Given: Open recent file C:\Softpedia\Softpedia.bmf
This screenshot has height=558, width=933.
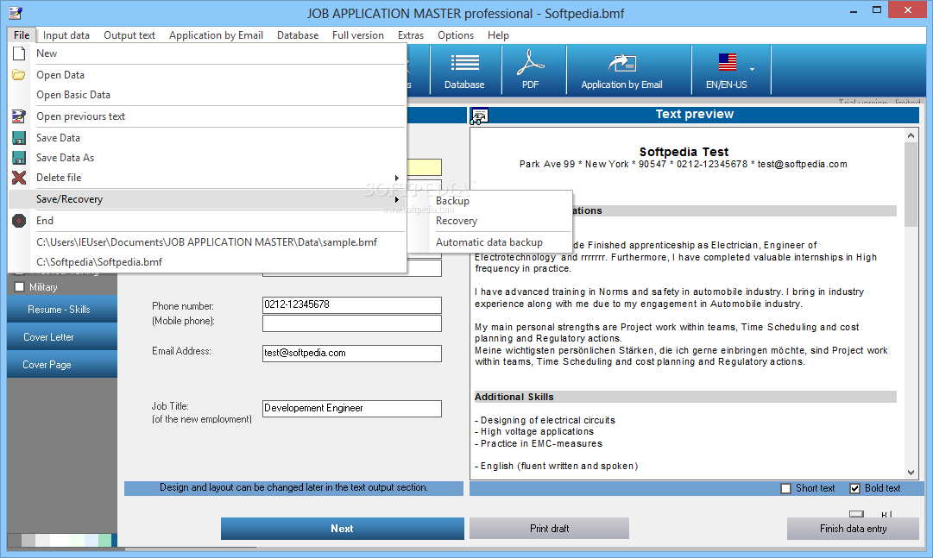Looking at the screenshot, I should click(208, 262).
